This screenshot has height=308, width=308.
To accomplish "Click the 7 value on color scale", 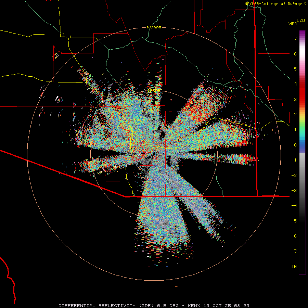I will click(295, 38).
